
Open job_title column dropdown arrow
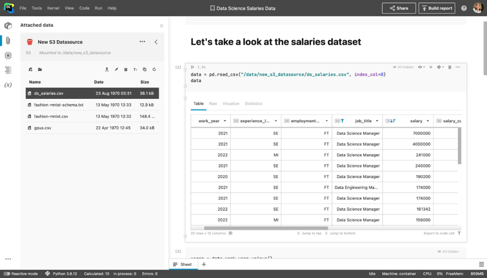(x=377, y=121)
